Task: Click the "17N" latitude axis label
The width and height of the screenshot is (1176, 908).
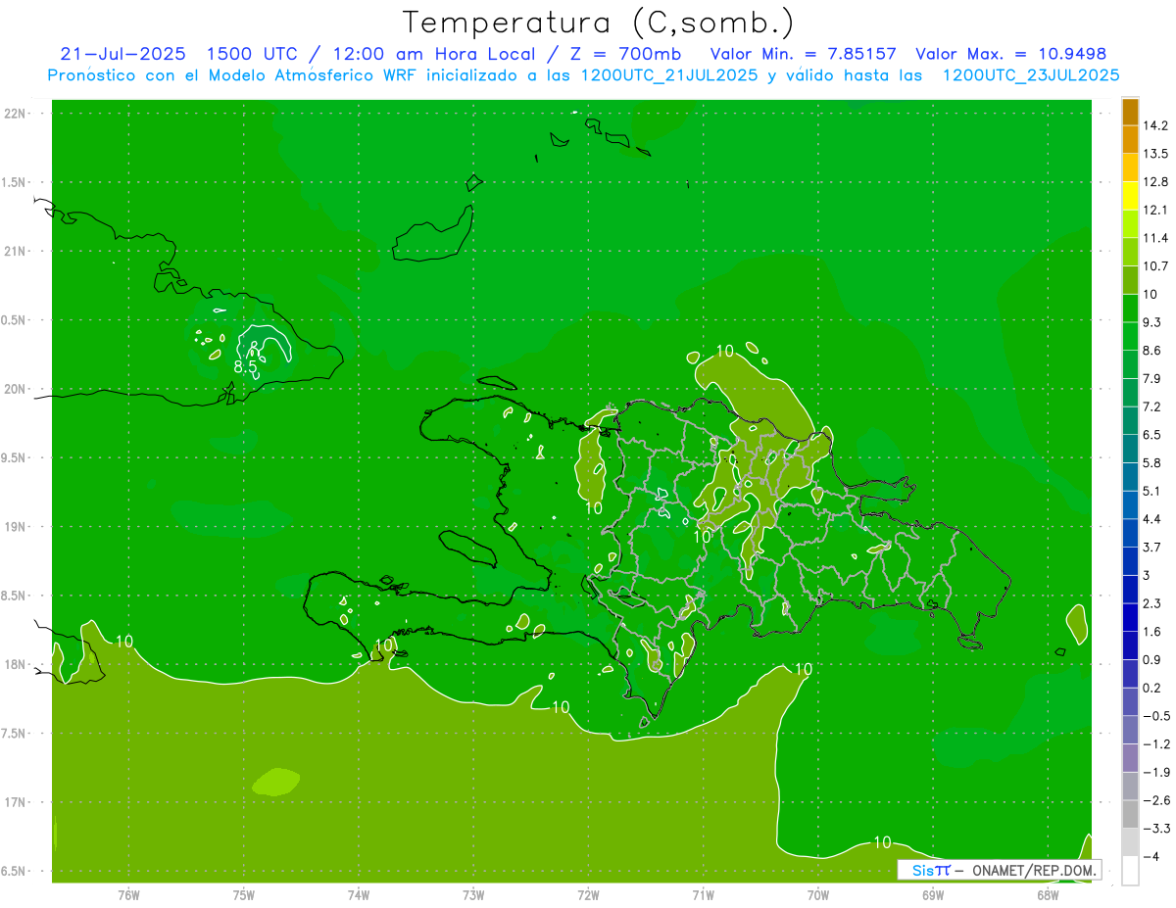Action: tap(16, 802)
